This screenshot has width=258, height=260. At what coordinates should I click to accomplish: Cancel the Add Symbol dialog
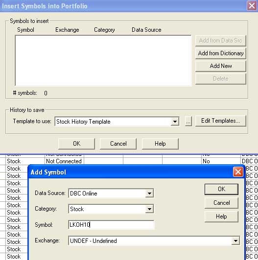point(221,203)
